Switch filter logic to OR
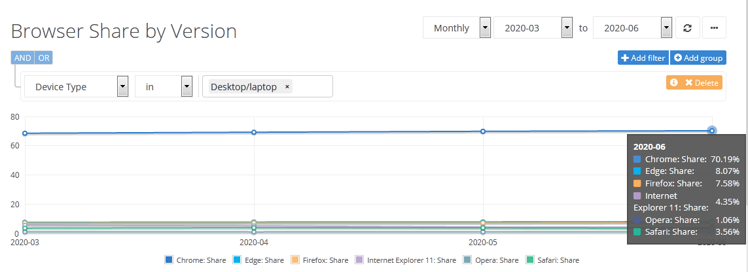748x272 pixels. (43, 58)
